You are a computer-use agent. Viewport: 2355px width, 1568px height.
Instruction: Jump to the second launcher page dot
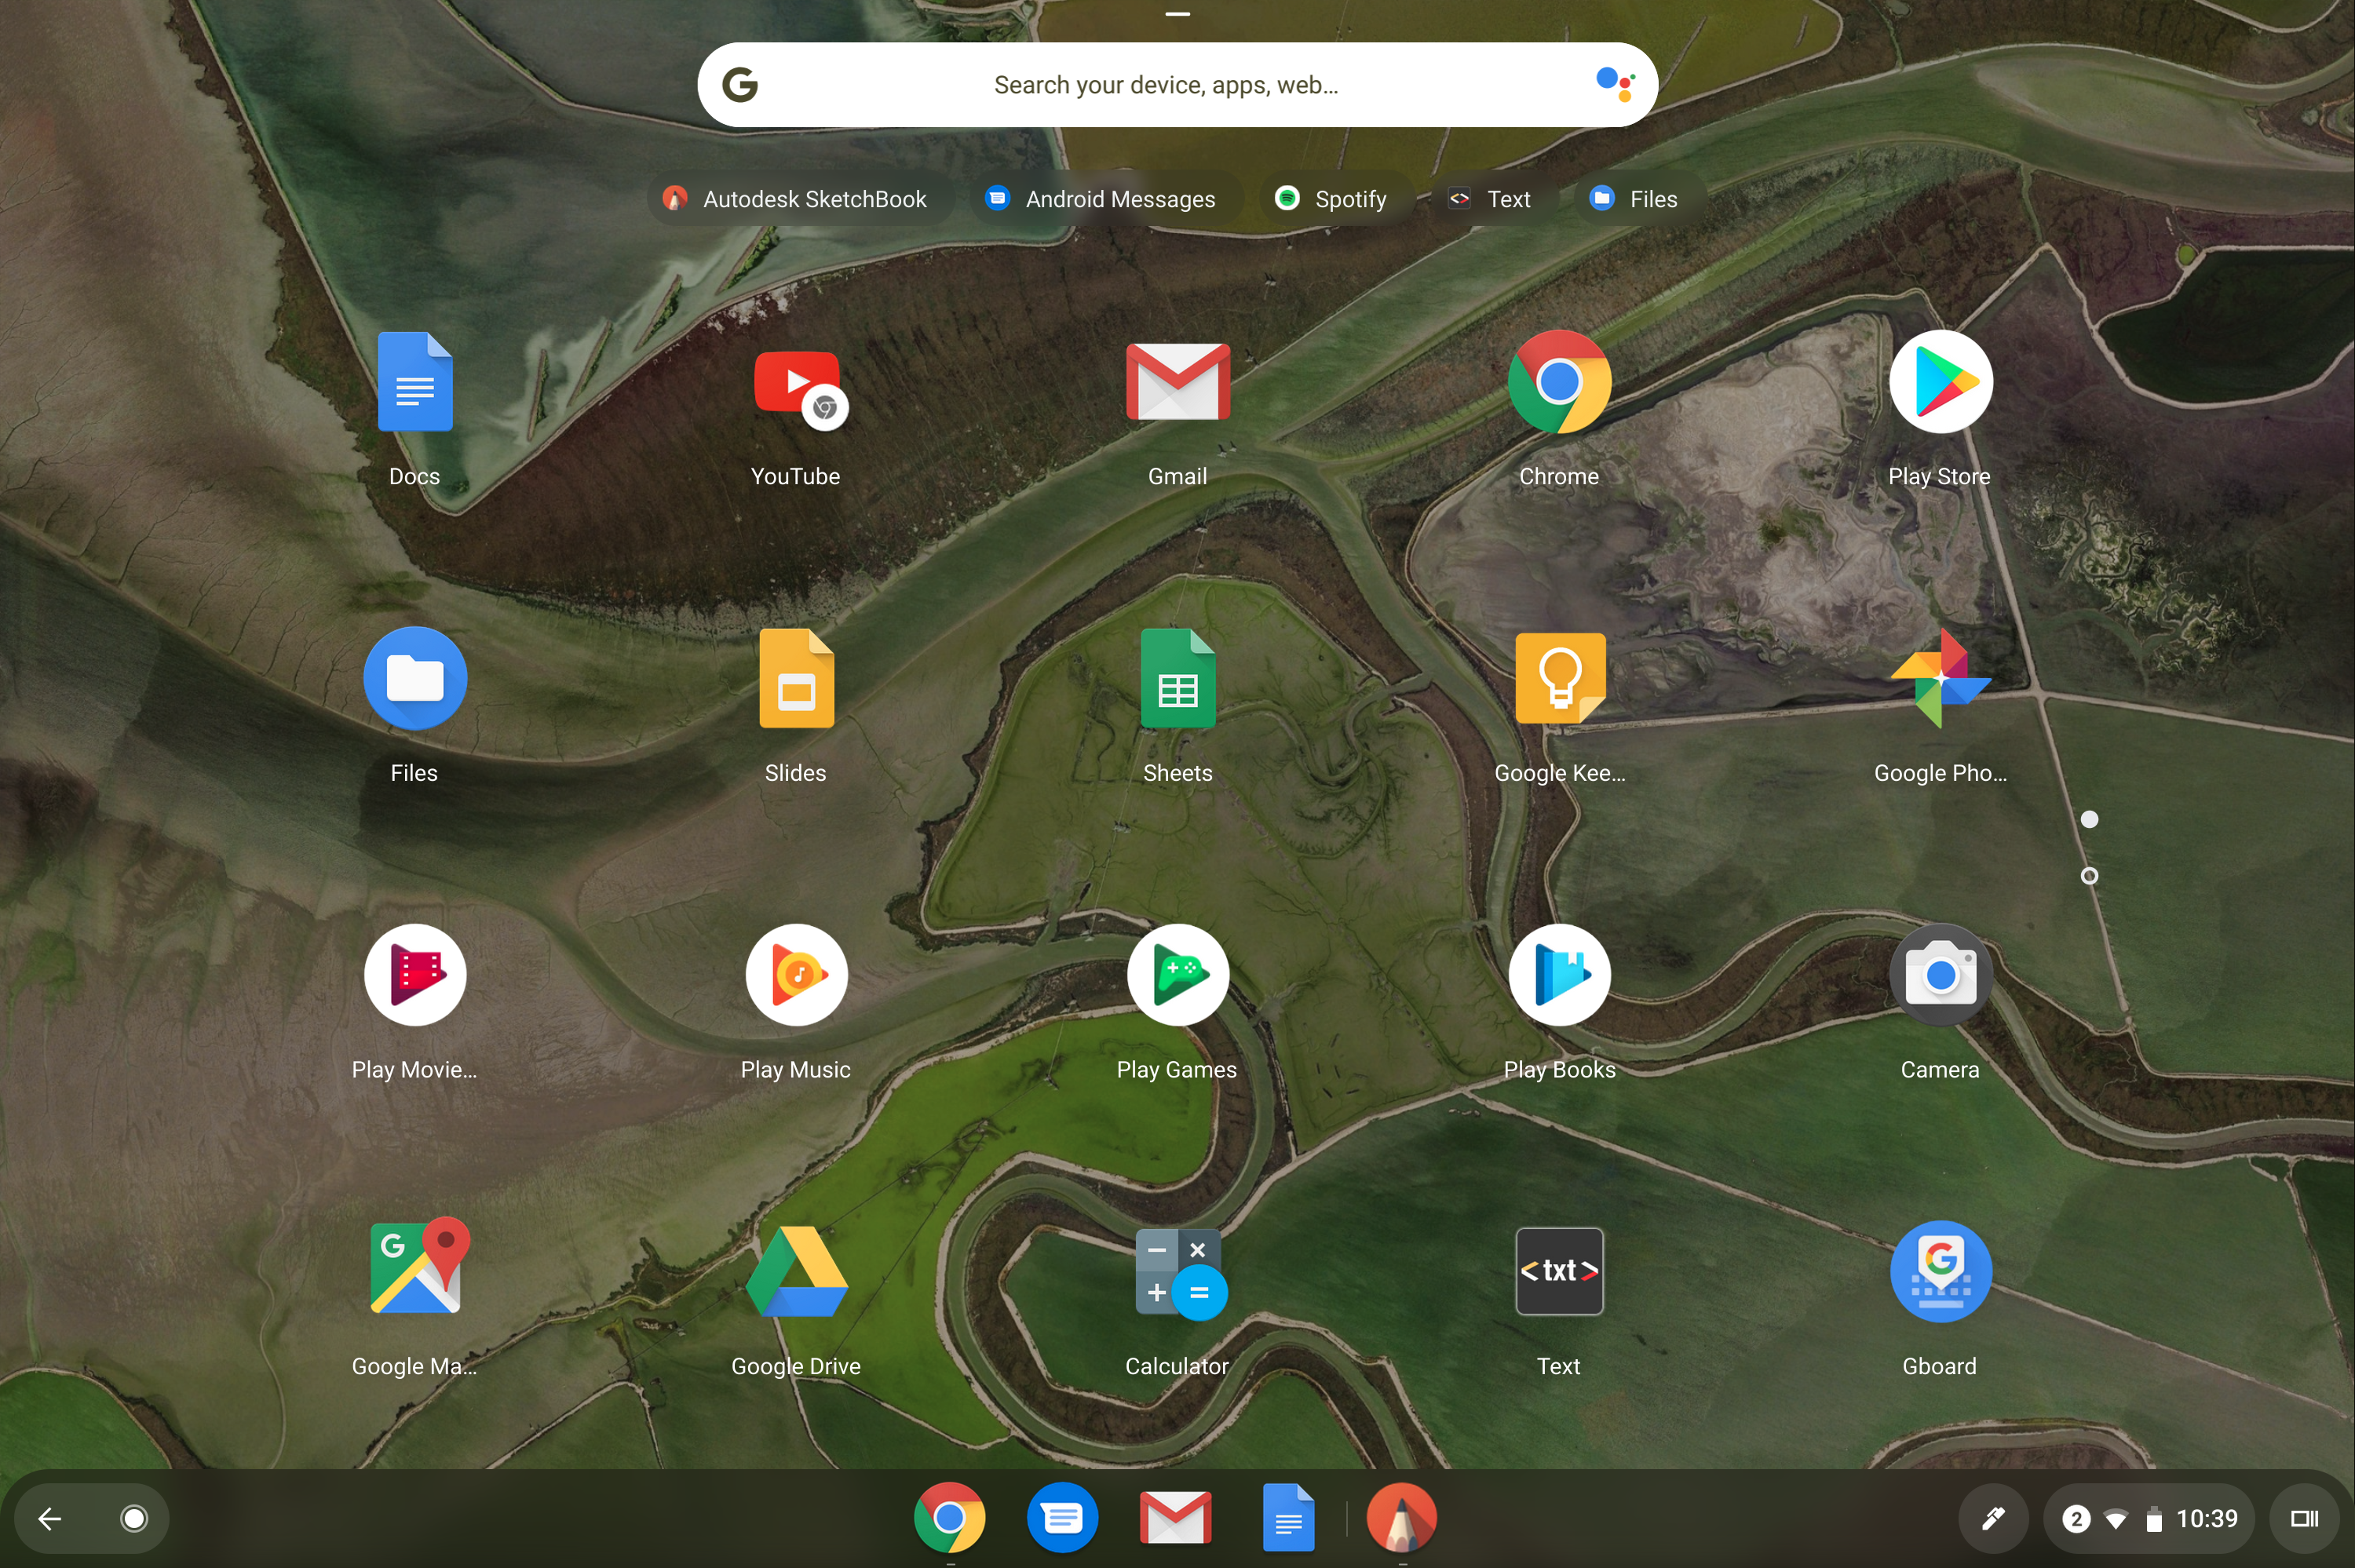(x=2089, y=876)
